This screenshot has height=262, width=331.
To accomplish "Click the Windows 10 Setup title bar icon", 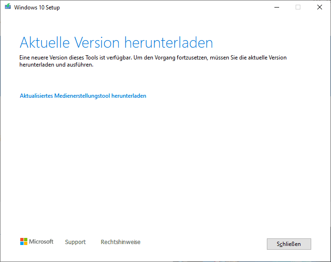I will (8, 7).
